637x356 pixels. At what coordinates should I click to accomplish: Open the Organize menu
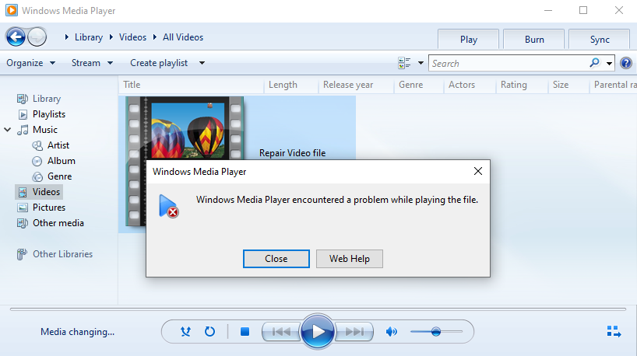(31, 63)
